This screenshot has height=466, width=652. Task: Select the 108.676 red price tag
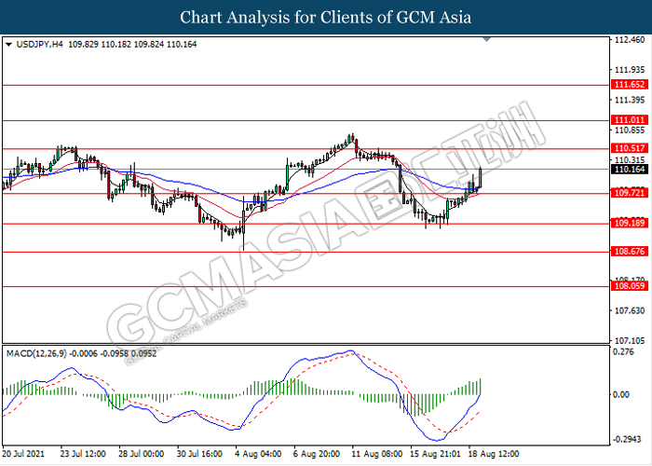pos(630,253)
